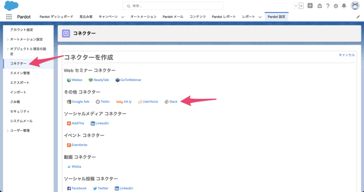Click the edit navigation pencil icon

click(x=358, y=17)
